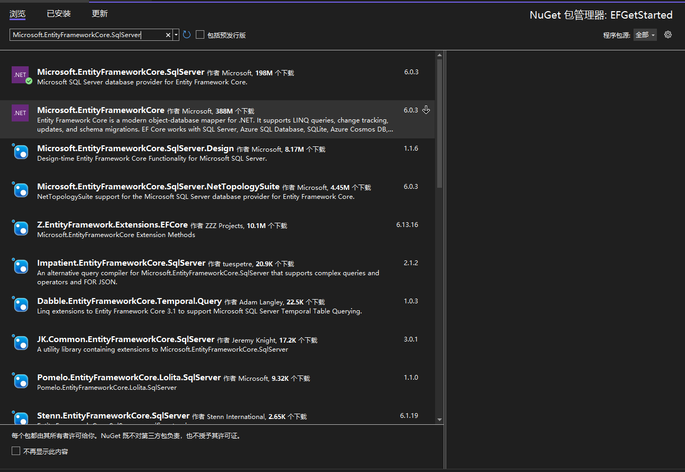The image size is (685, 472).
Task: Tick the do not show this again checkbox
Action: (x=16, y=451)
